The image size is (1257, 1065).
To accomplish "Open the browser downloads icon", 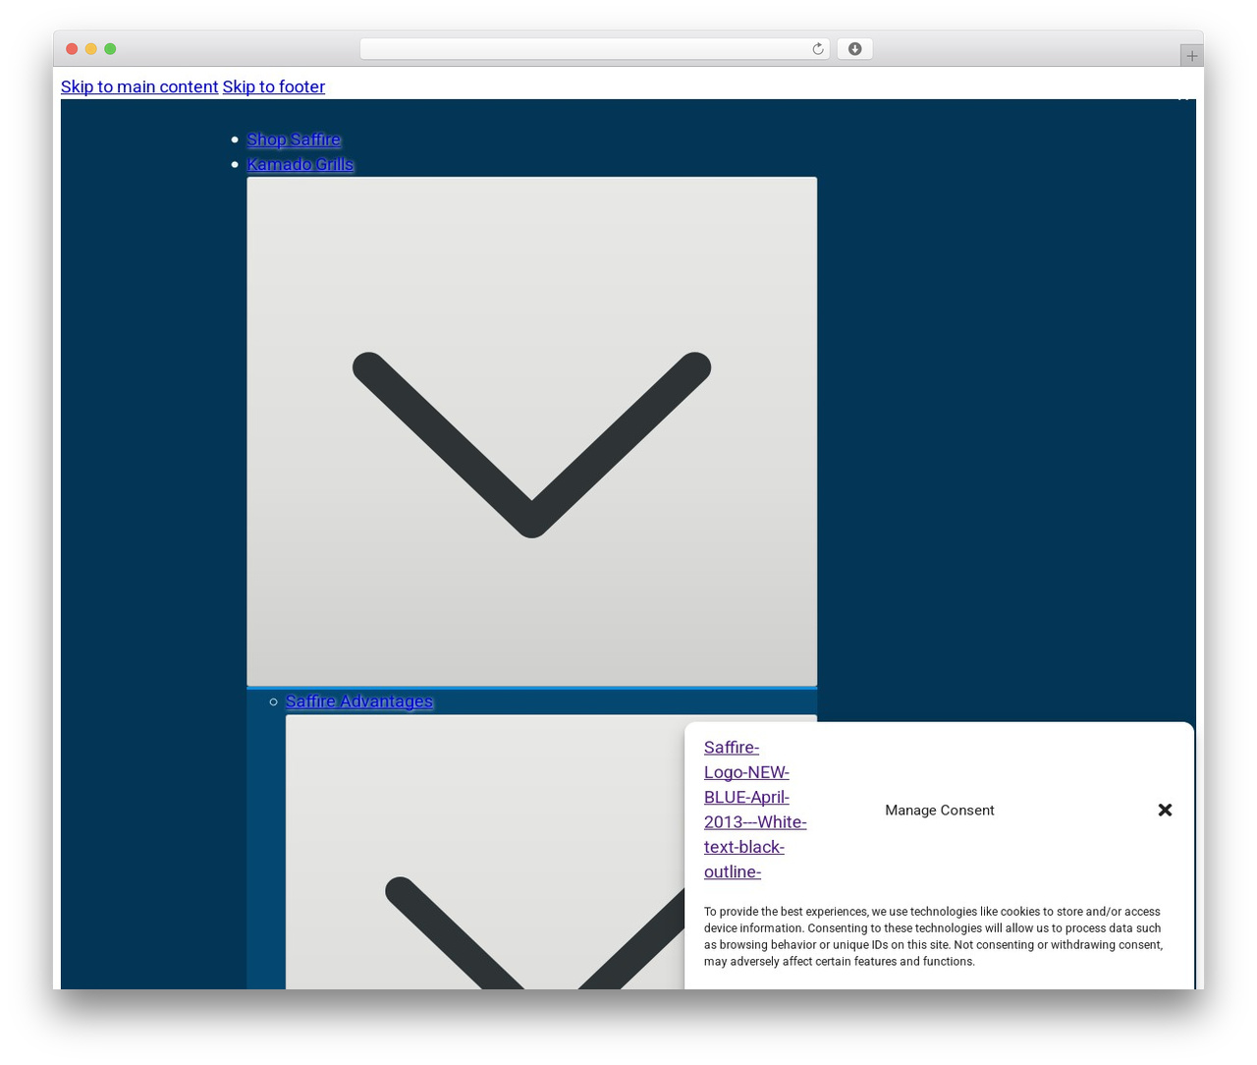I will tap(854, 49).
